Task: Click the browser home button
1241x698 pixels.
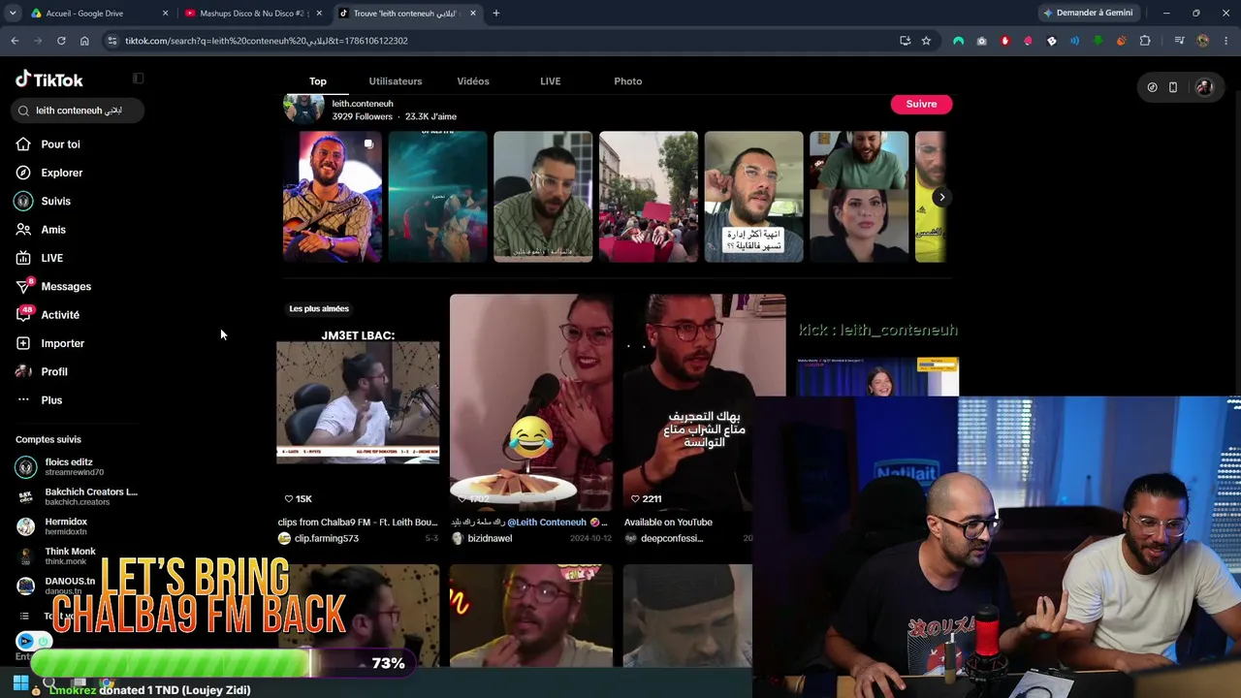Action: tap(84, 41)
